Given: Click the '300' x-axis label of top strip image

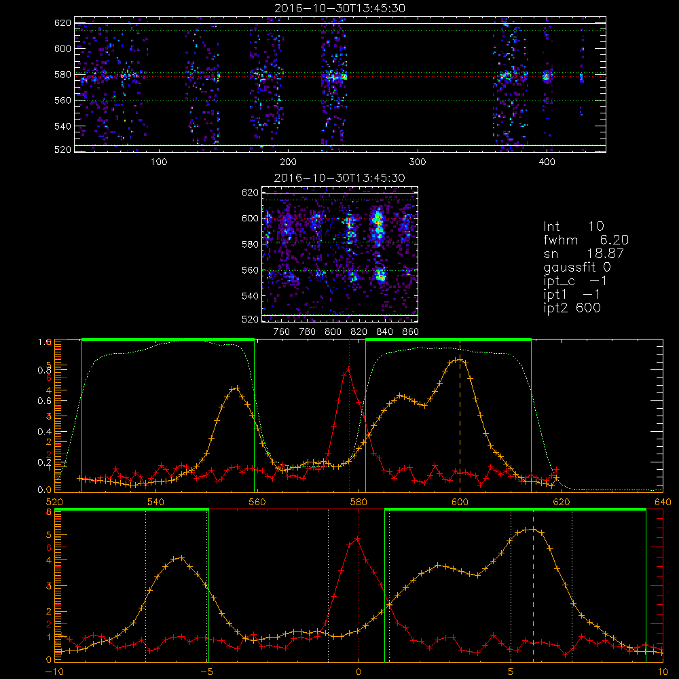Looking at the screenshot, I should (x=418, y=162).
